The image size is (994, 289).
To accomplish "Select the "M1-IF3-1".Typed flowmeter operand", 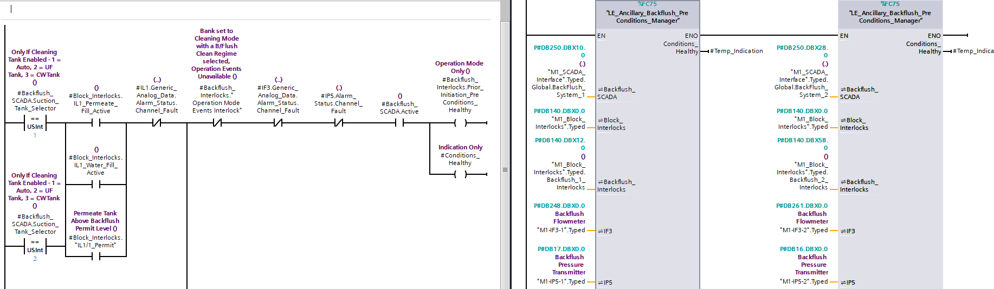I will (561, 230).
